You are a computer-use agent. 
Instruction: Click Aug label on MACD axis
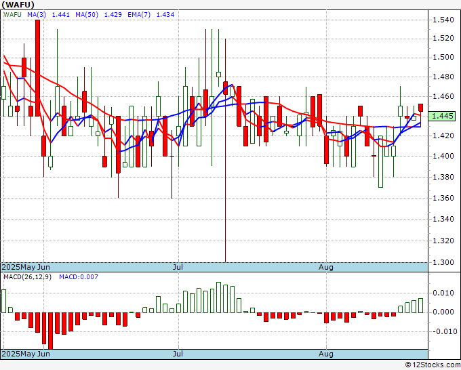(326, 354)
